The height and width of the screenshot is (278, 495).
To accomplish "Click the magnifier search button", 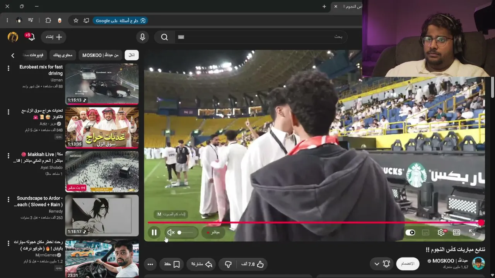I will coord(164,37).
